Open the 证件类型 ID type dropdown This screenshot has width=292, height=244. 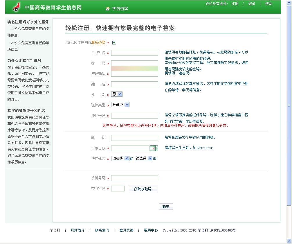point(120,105)
